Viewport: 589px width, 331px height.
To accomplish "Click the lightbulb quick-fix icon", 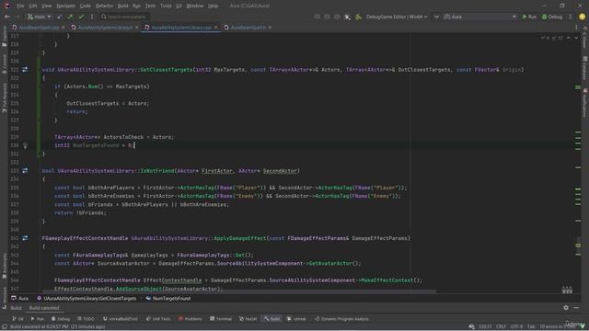I will pos(25,145).
